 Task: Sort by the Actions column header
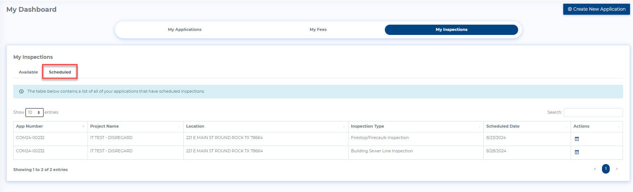(597, 127)
